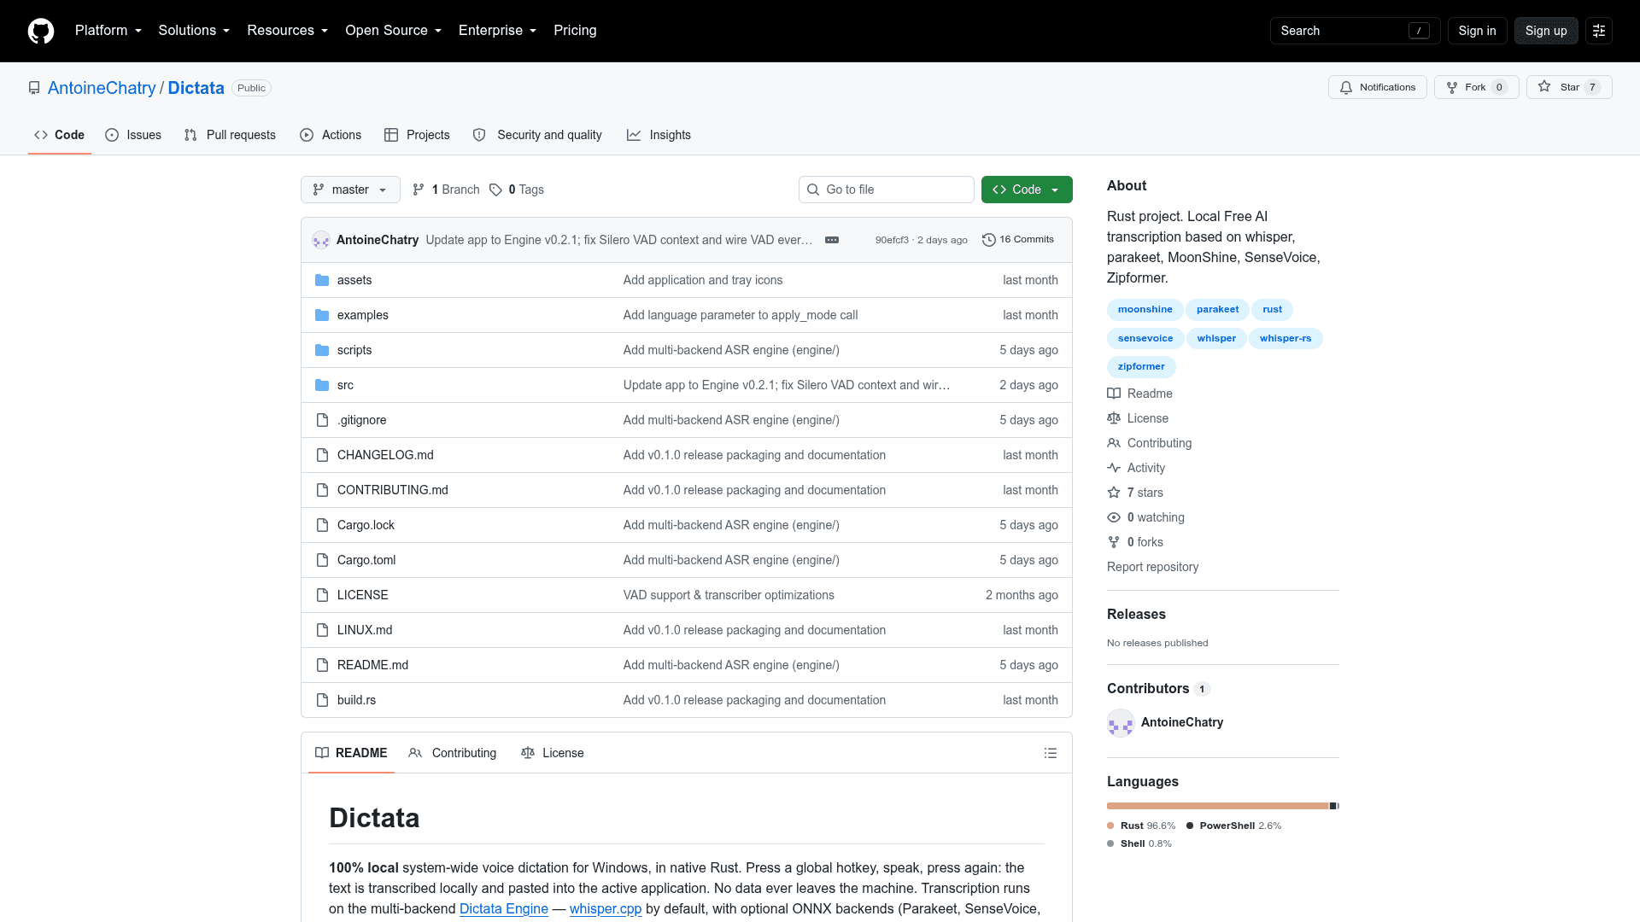Screen dimensions: 1640x922
Task: Expand the Solutions menu
Action: tap(194, 31)
